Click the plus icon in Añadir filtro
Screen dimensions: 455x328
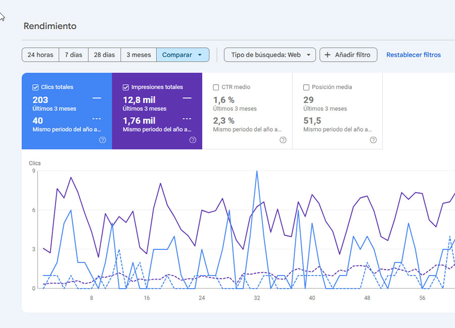tap(328, 55)
